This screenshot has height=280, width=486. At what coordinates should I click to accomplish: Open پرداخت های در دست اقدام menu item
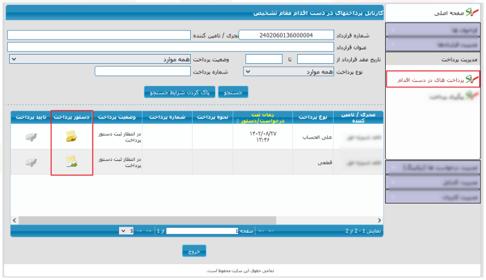click(433, 80)
